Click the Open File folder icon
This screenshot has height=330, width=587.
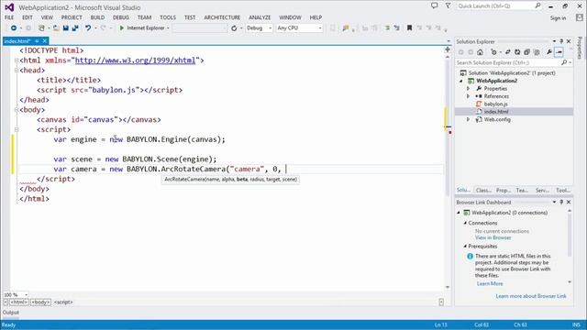click(56, 28)
